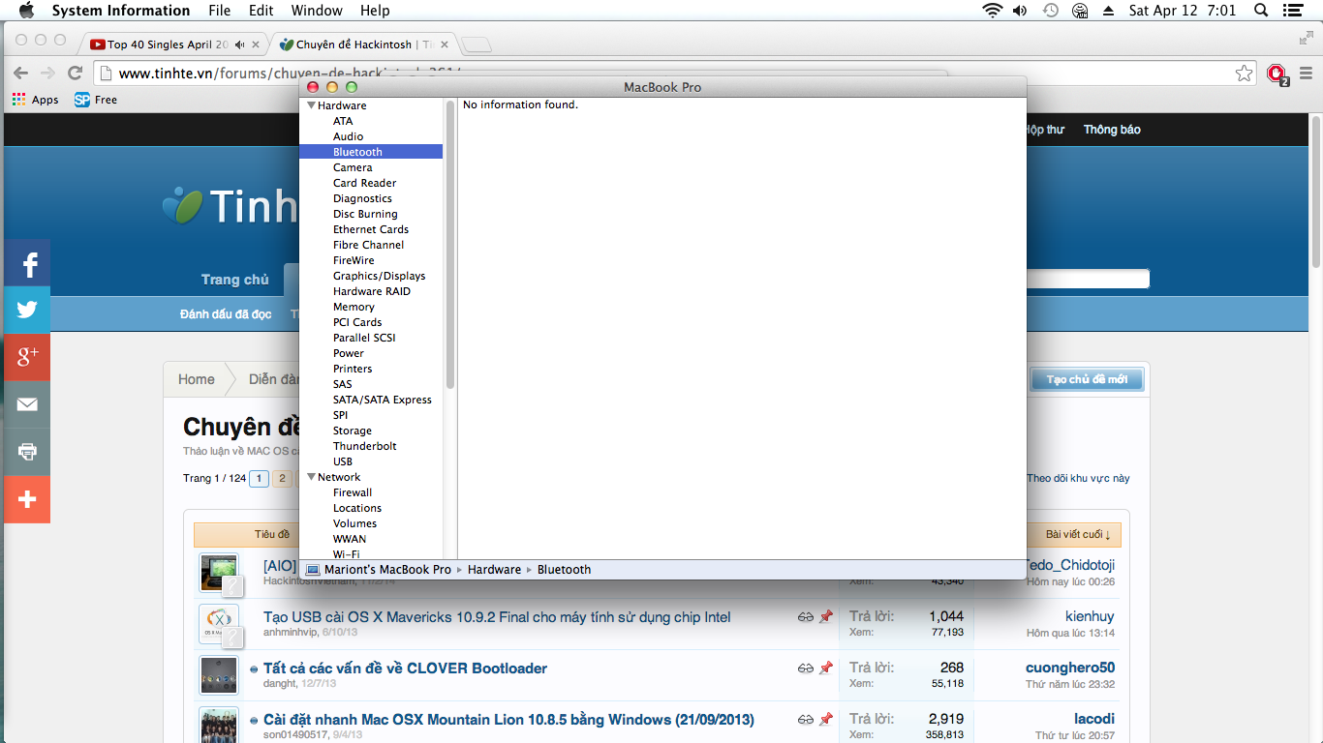Click the Wi-Fi status icon in menu bar
Image resolution: width=1323 pixels, height=743 pixels.
click(x=992, y=11)
